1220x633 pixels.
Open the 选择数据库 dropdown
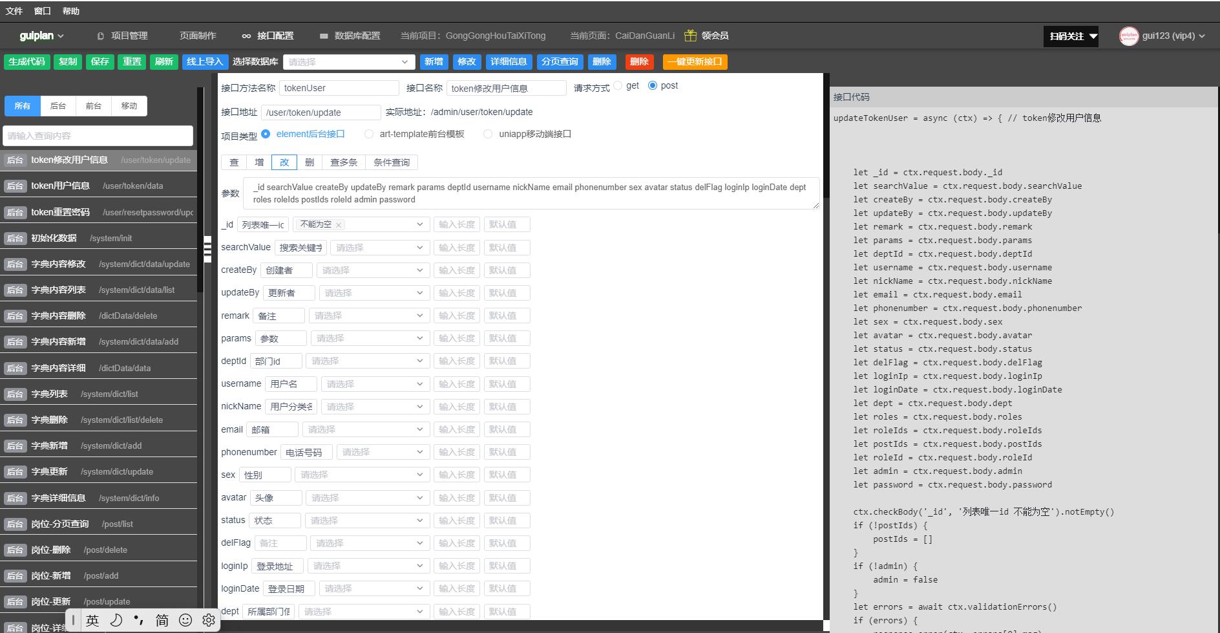(x=349, y=62)
